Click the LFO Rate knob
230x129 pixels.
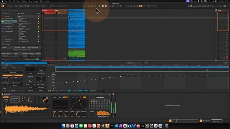pyautogui.click(x=55, y=114)
